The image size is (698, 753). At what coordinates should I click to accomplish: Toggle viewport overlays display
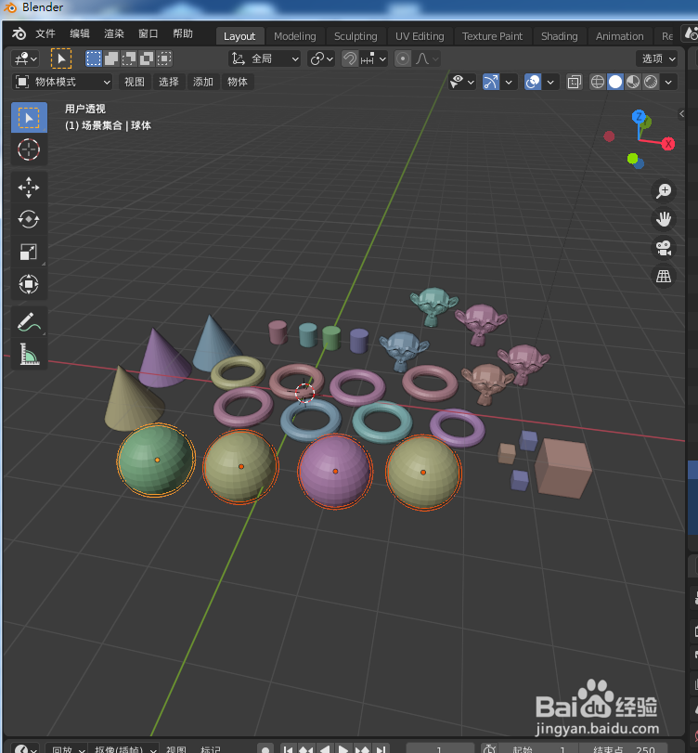tap(533, 82)
